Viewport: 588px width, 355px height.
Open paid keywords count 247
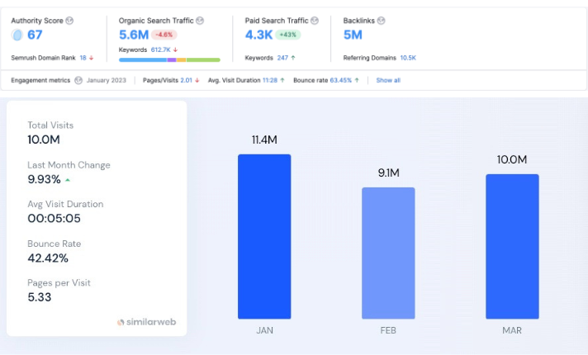coord(282,58)
